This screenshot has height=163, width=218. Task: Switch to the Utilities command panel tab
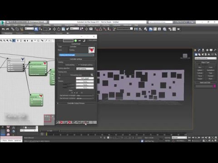[215, 50]
